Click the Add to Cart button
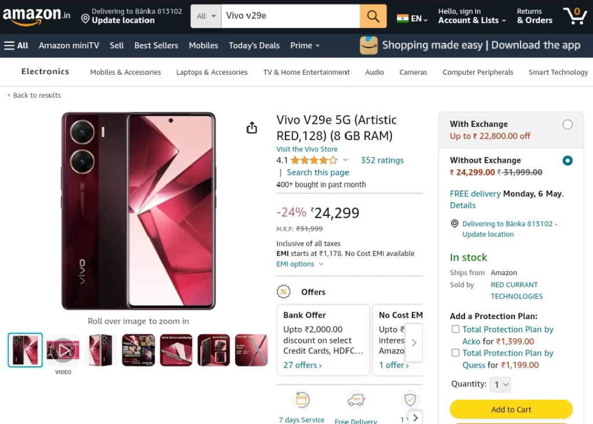The image size is (593, 424). pos(511,410)
